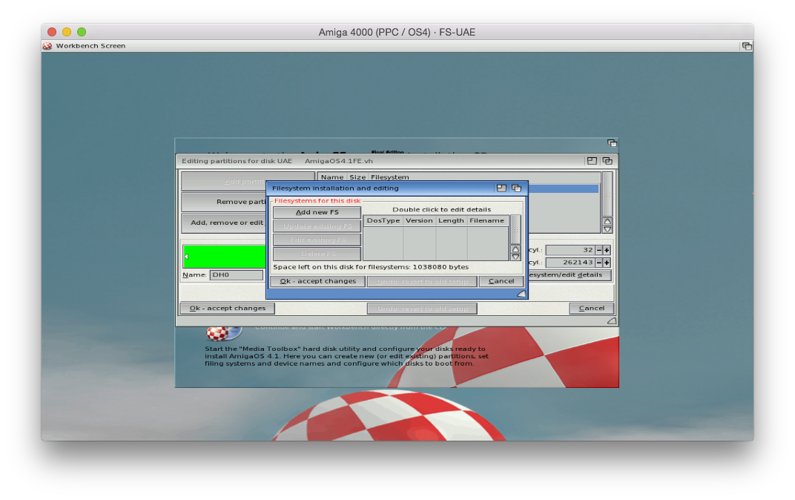
Task: Click depth gadget of Filesystem installation window
Action: [x=516, y=188]
